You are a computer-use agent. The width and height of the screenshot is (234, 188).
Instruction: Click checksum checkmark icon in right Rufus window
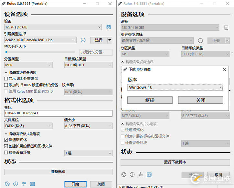click(x=200, y=40)
